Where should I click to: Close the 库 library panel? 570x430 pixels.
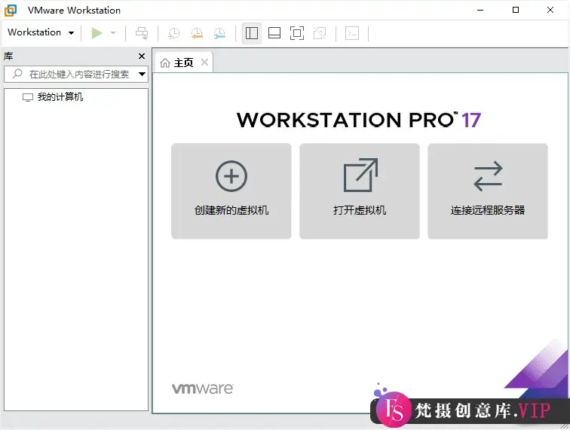(142, 56)
